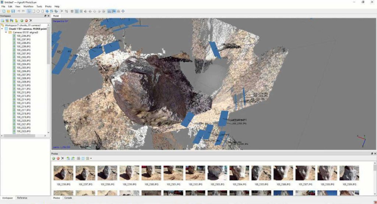Image resolution: width=377 pixels, height=204 pixels.
Task: Click Add Marker icon in Workspace toolbar
Action: pyautogui.click(x=11, y=21)
